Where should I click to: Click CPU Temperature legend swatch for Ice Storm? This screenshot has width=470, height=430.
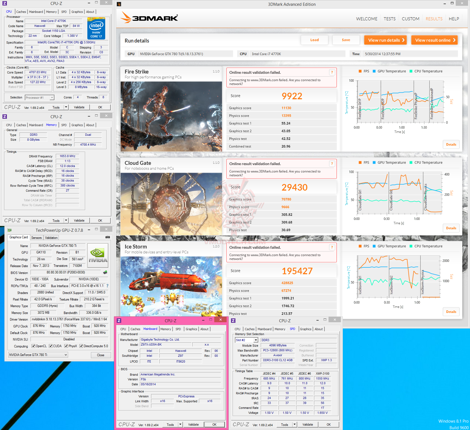[411, 246]
